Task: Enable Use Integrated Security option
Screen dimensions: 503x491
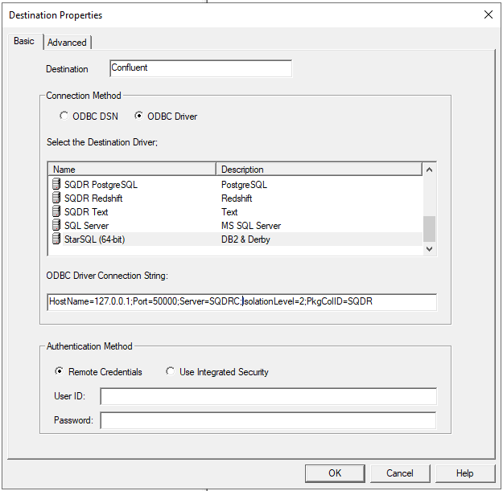Action: 170,372
